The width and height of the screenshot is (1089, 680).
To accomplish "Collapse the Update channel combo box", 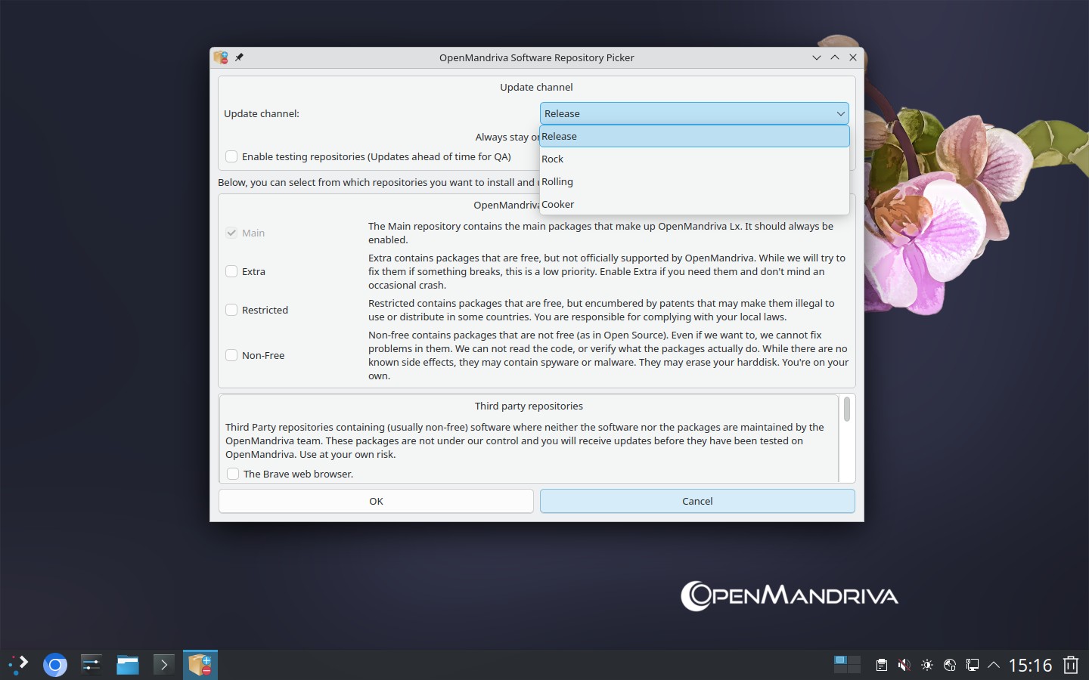I will click(x=694, y=113).
